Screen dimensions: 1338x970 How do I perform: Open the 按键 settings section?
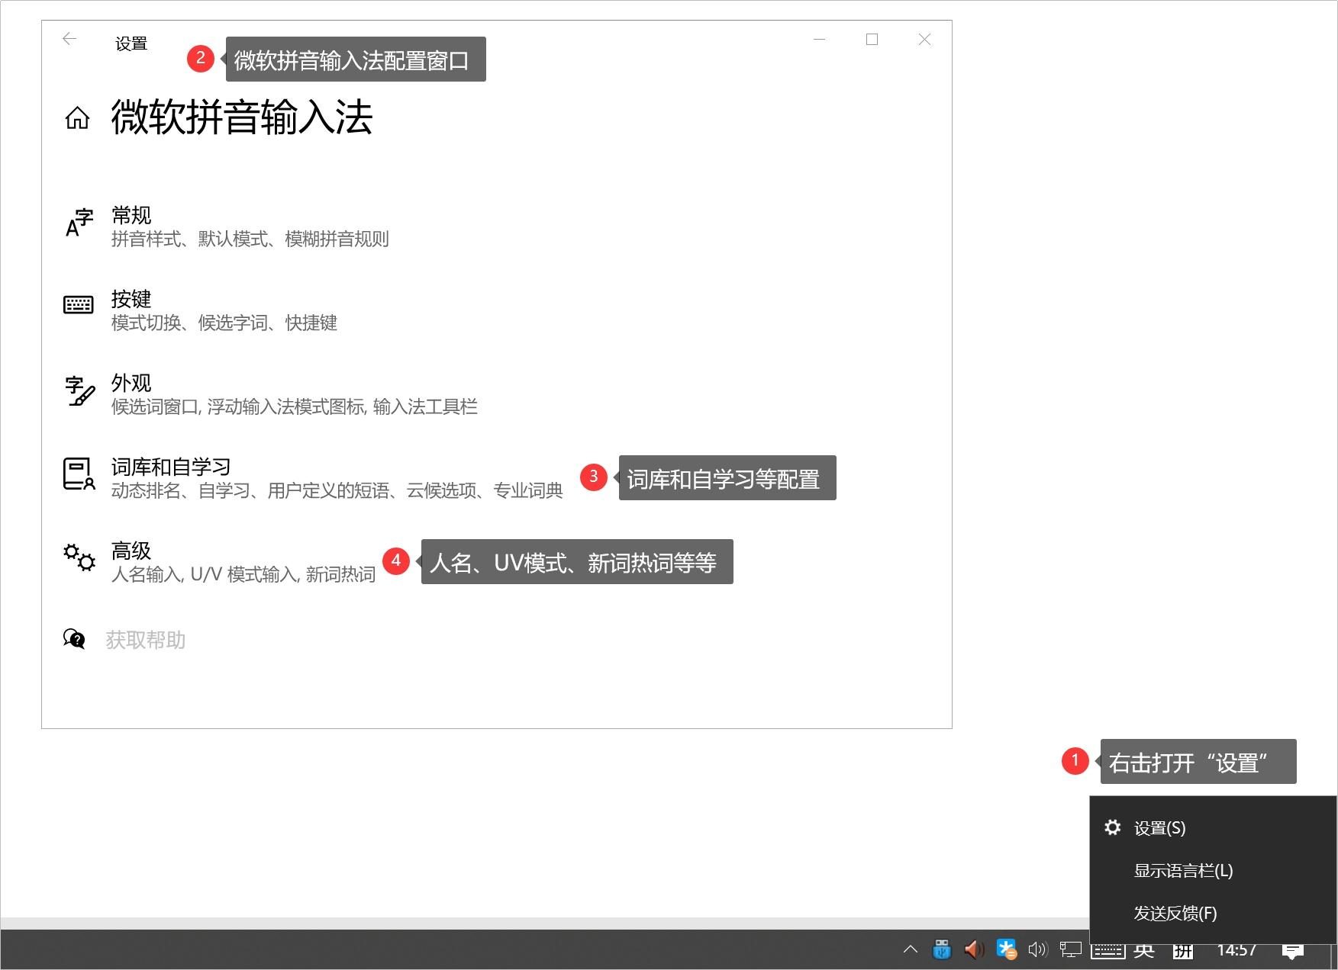pyautogui.click(x=131, y=299)
